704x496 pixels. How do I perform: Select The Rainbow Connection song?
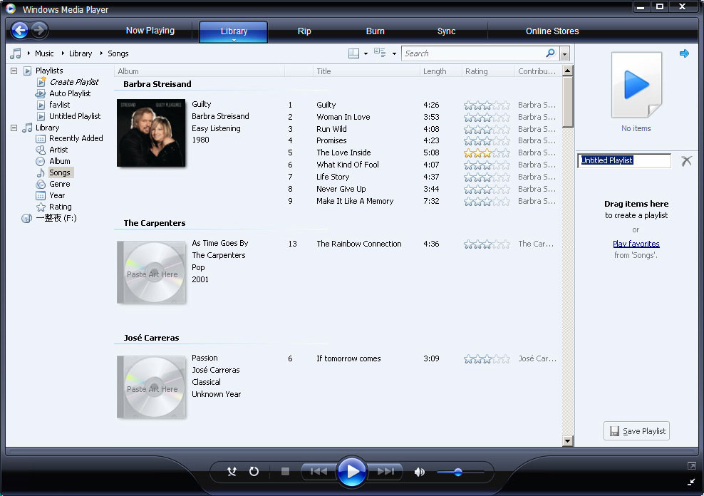pos(358,244)
